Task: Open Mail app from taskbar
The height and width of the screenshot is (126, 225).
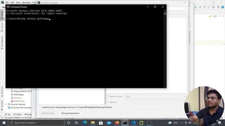Action: [x=109, y=123]
